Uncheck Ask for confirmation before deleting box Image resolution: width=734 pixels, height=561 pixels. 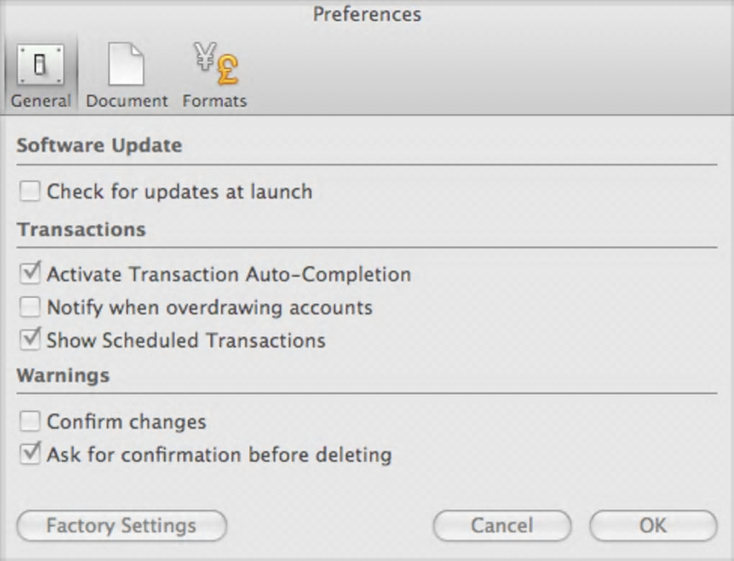point(30,455)
